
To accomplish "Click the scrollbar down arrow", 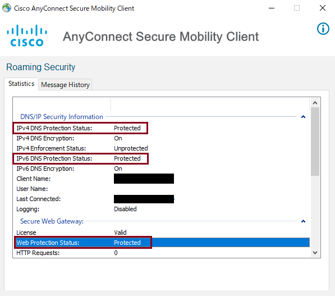I will (x=315, y=253).
